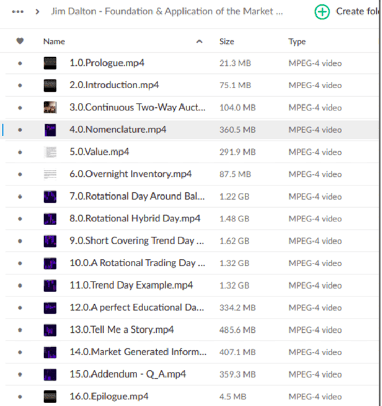Click the 13.0.Tell Me a Story thumbnail icon
This screenshot has width=382, height=406.
(x=50, y=330)
